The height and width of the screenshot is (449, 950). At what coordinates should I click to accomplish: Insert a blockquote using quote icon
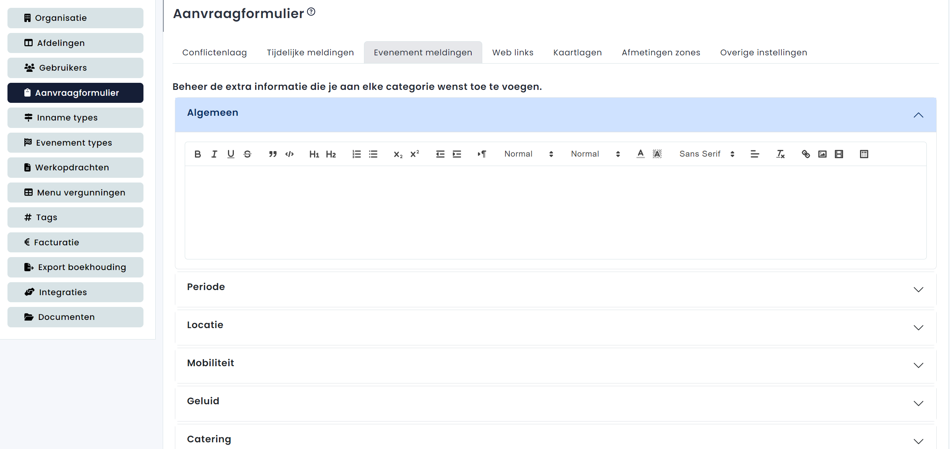coord(273,154)
